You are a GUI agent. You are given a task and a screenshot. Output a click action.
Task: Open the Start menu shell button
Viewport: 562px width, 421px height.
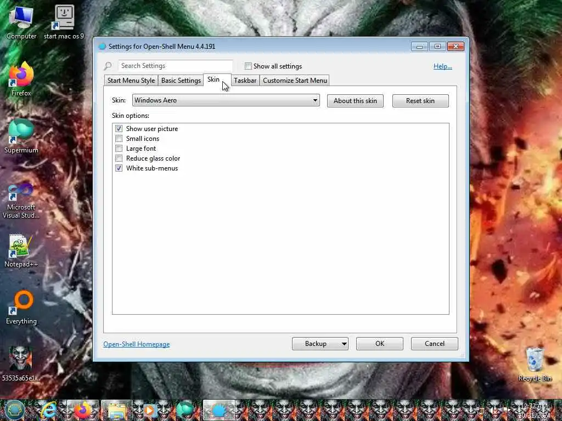coord(14,410)
